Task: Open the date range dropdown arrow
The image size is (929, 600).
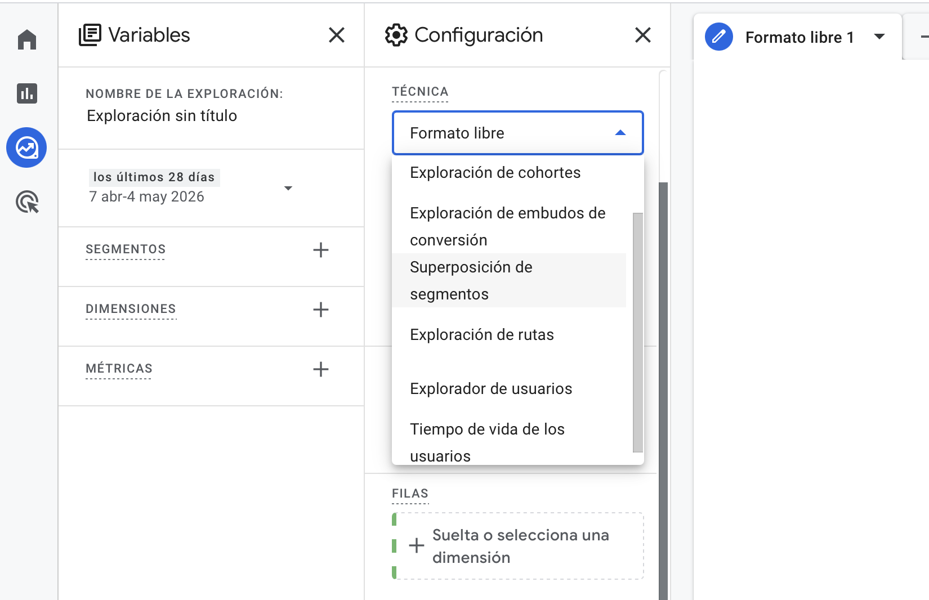Action: (x=288, y=188)
